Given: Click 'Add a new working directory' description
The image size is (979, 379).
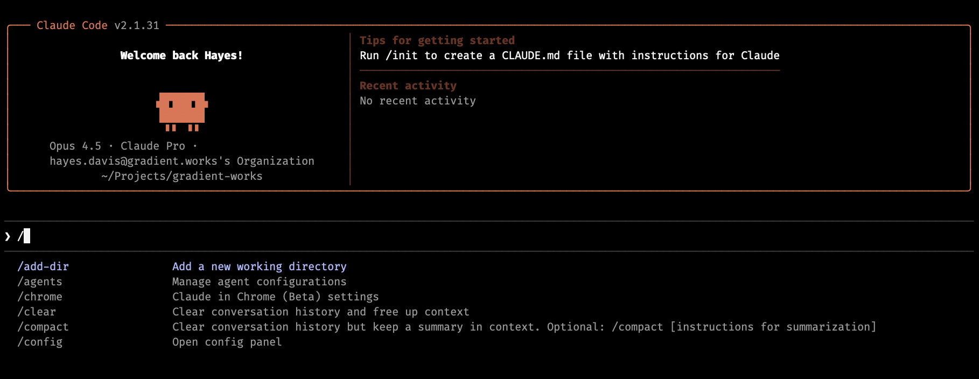Looking at the screenshot, I should tap(259, 266).
